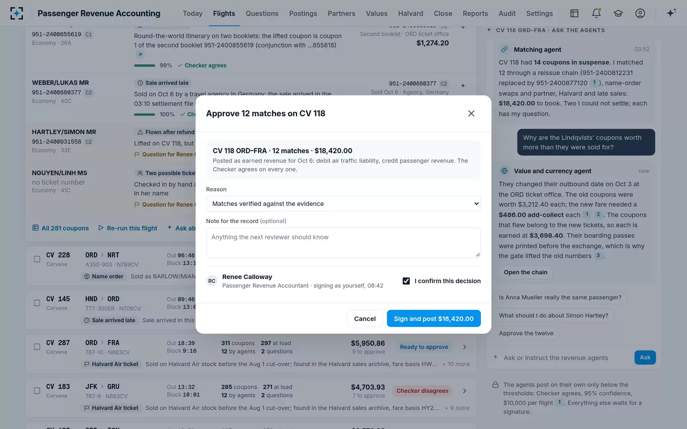Switch to the Today tab

(x=193, y=13)
